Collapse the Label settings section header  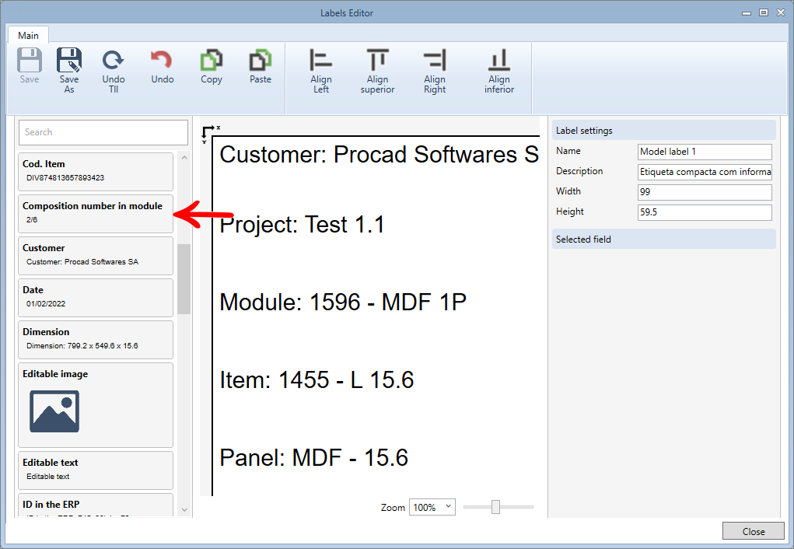tap(664, 130)
